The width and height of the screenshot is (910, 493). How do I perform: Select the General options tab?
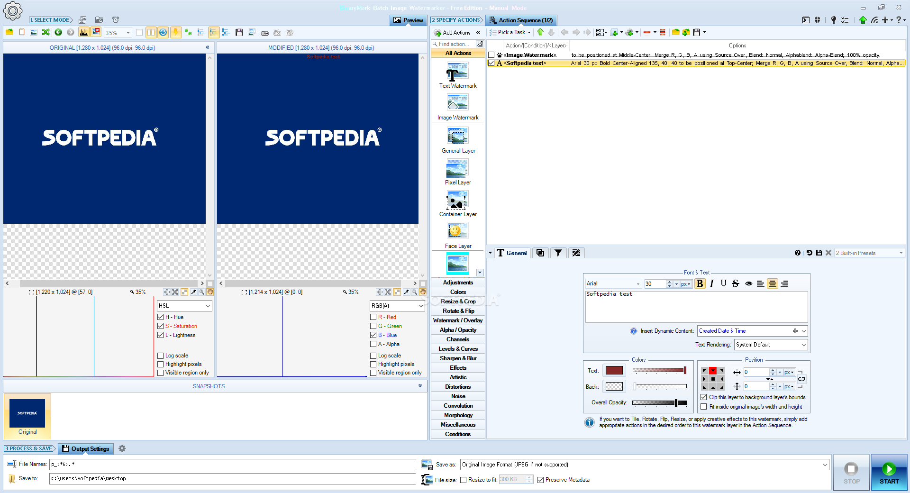click(x=511, y=253)
